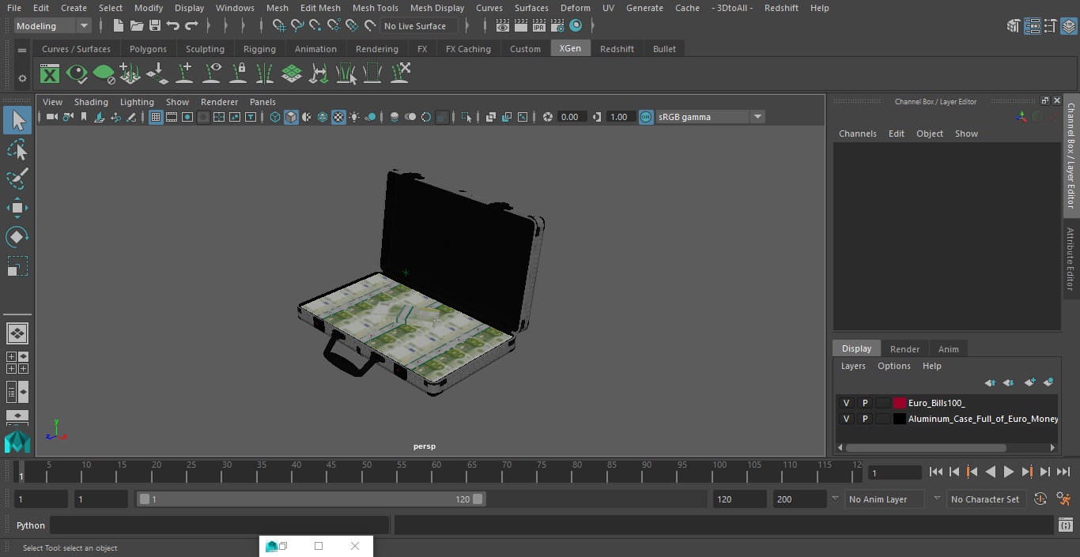Click the Layer Editor horizontal scrollbar
Image resolution: width=1080 pixels, height=557 pixels.
(x=926, y=447)
